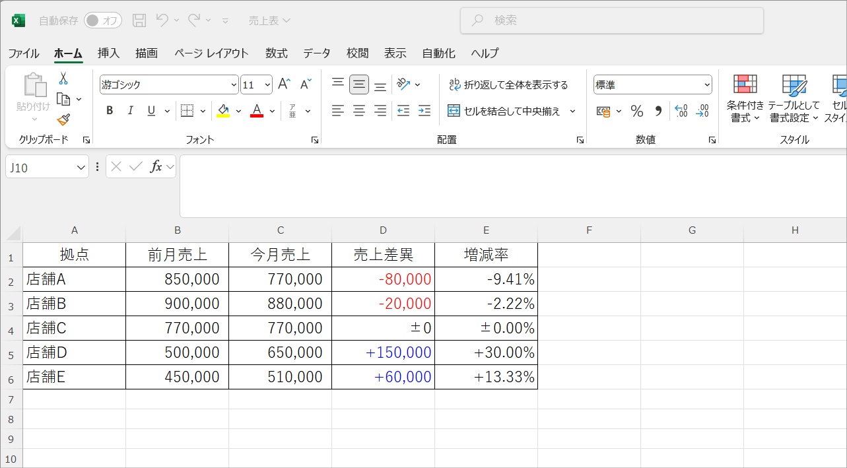Select the Format Painter brush icon
Image resolution: width=847 pixels, height=468 pixels.
point(63,119)
